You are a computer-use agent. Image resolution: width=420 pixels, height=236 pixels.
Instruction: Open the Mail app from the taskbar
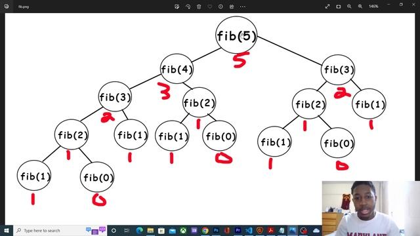coord(172,230)
